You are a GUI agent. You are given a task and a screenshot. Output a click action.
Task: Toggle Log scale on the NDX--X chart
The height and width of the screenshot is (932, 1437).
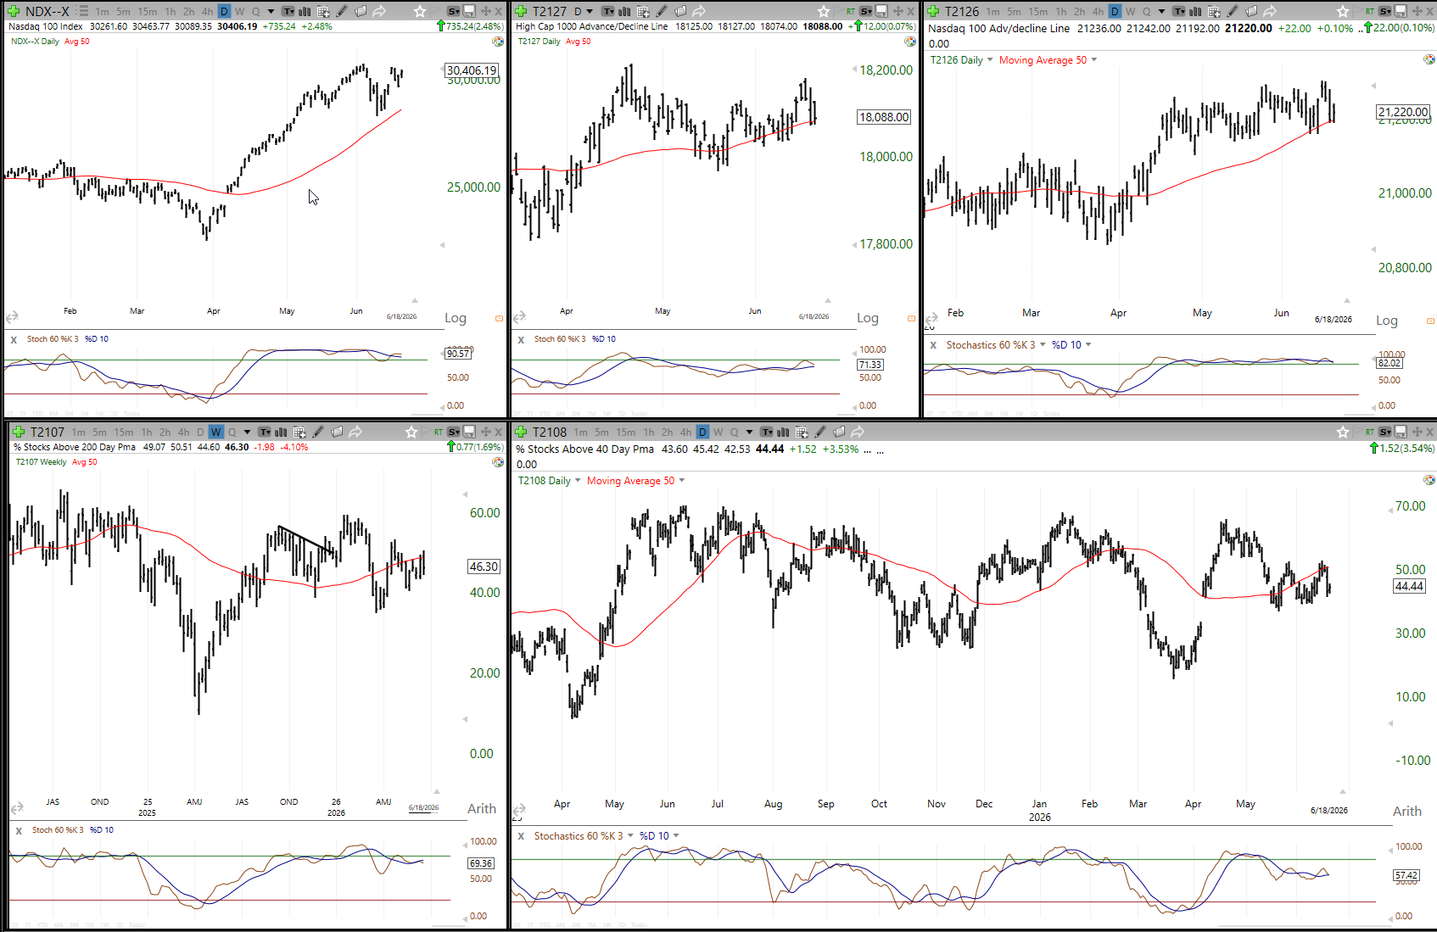pyautogui.click(x=456, y=318)
